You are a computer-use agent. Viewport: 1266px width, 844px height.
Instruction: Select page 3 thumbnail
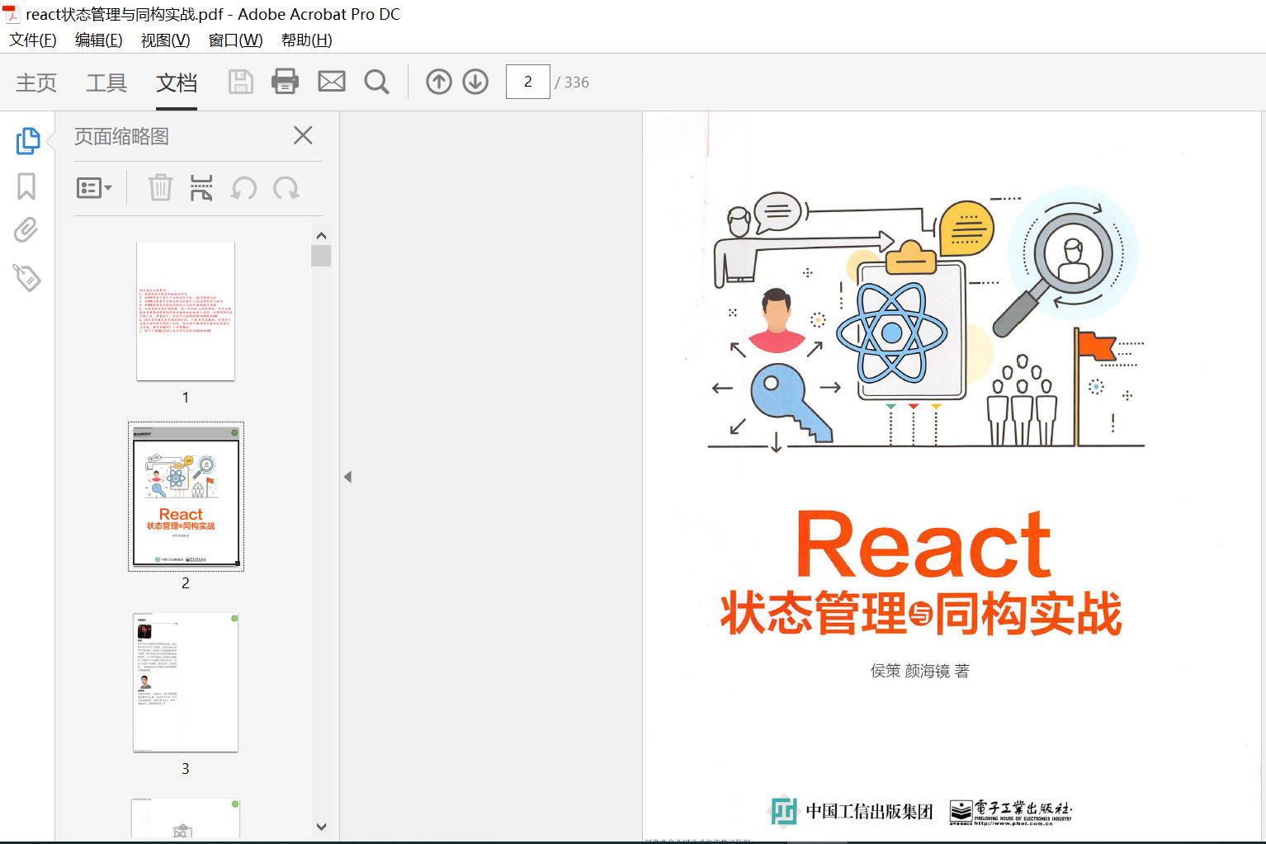(186, 682)
